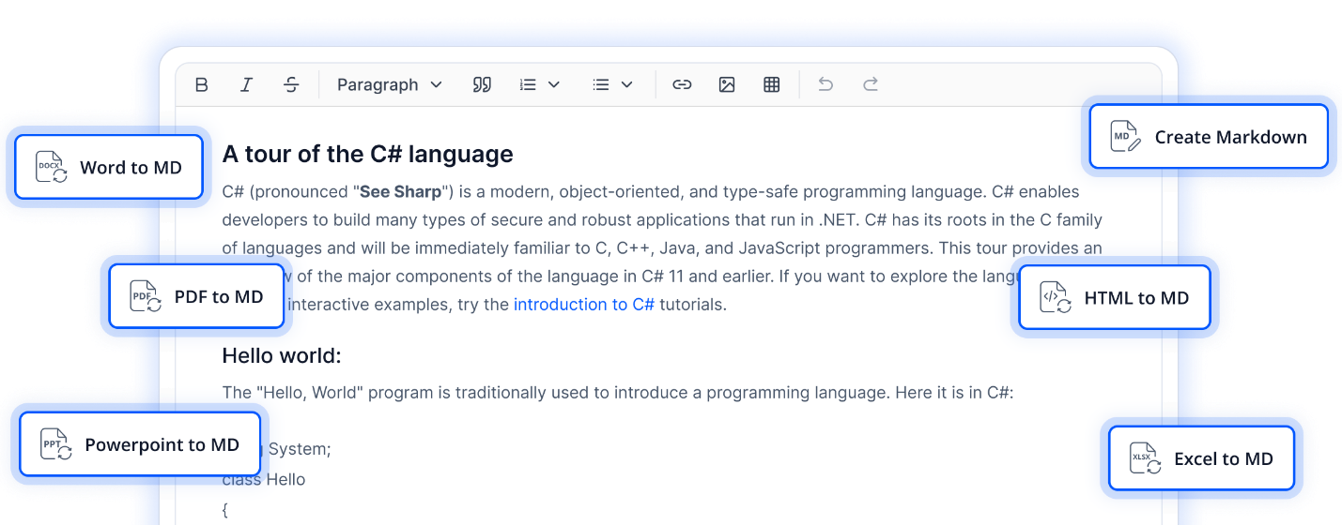This screenshot has width=1342, height=525.
Task: Open the Word to MD converter
Action: (109, 167)
